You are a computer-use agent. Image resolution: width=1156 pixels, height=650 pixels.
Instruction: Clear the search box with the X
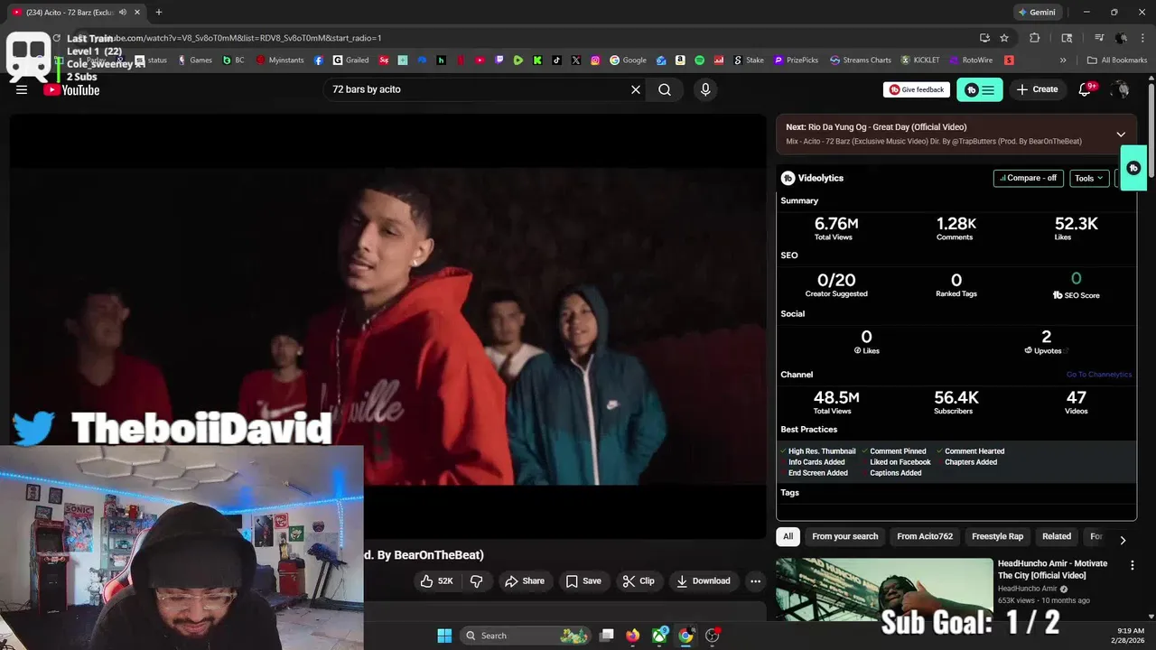[636, 89]
